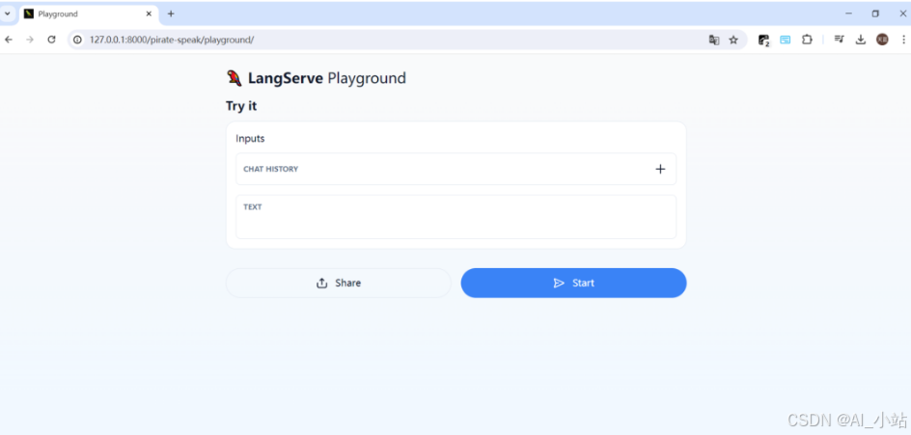This screenshot has height=435, width=911.
Task: Click the blue card extension icon
Action: coord(785,40)
